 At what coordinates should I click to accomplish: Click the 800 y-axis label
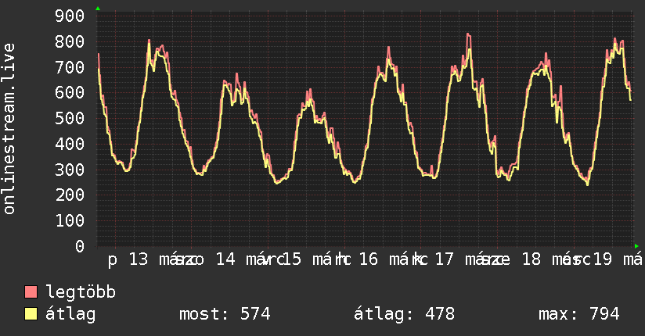tap(70, 41)
